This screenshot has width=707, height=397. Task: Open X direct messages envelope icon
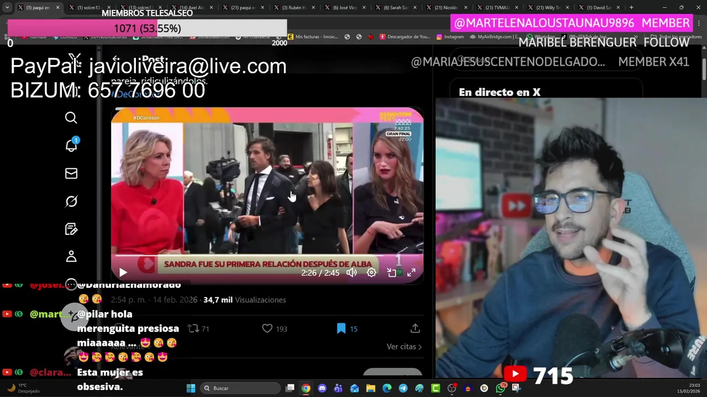(x=71, y=174)
